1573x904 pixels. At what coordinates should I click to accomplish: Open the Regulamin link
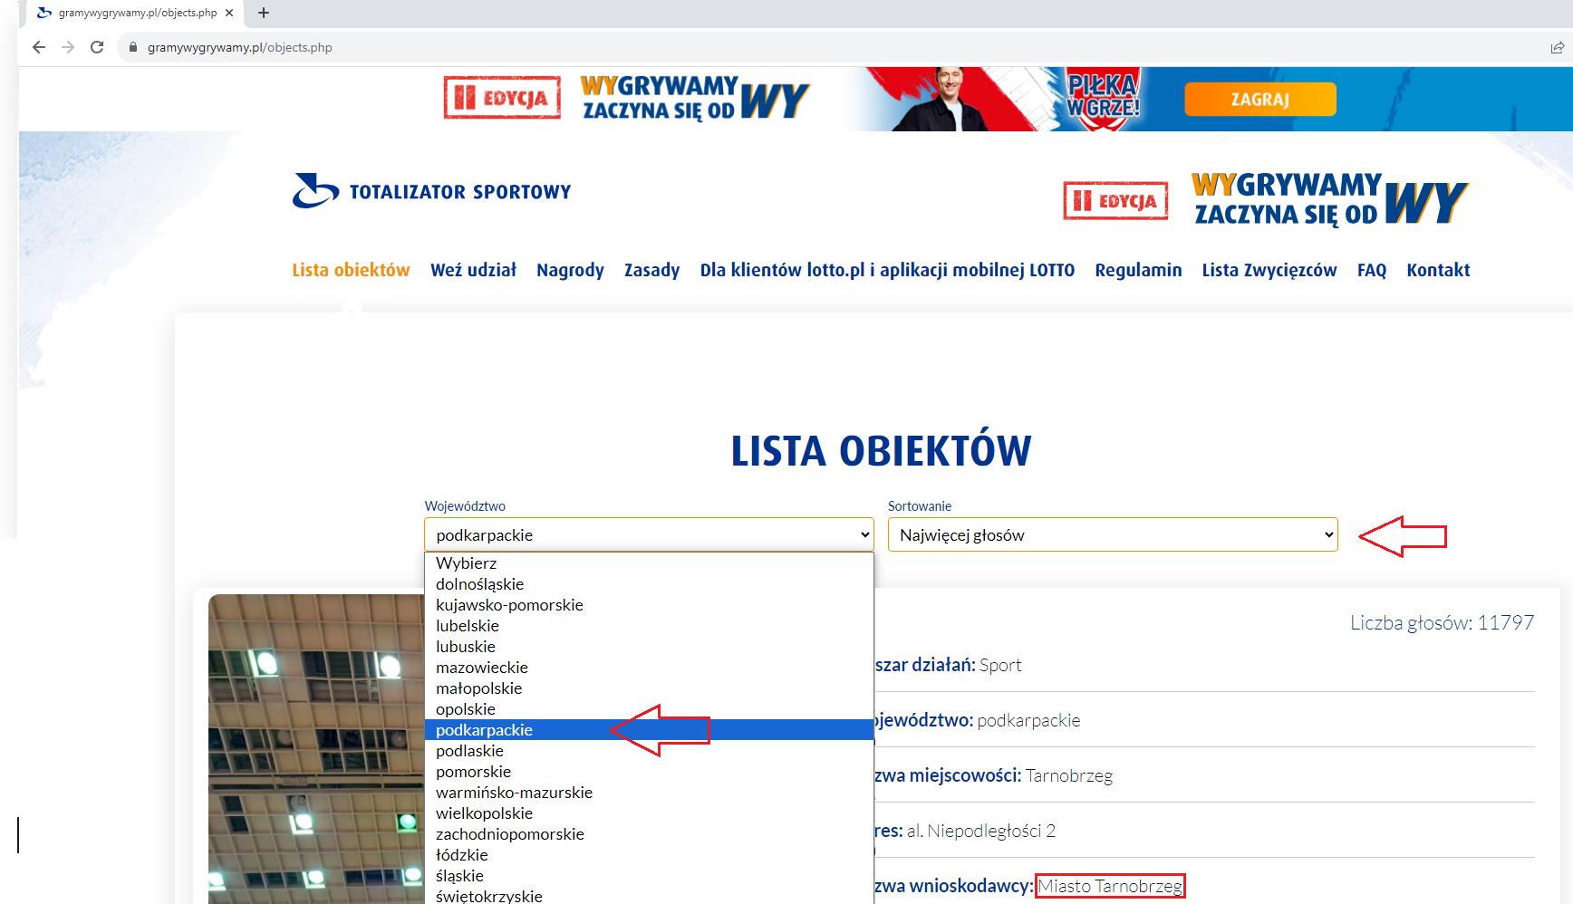point(1138,270)
